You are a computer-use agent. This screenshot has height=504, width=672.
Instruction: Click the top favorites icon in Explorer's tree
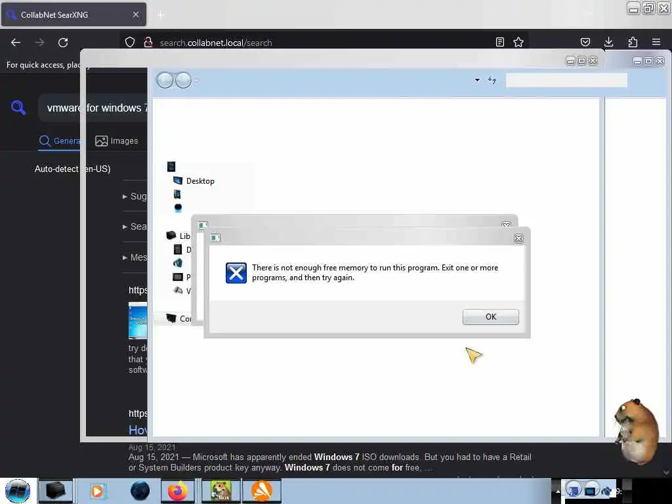tap(171, 166)
